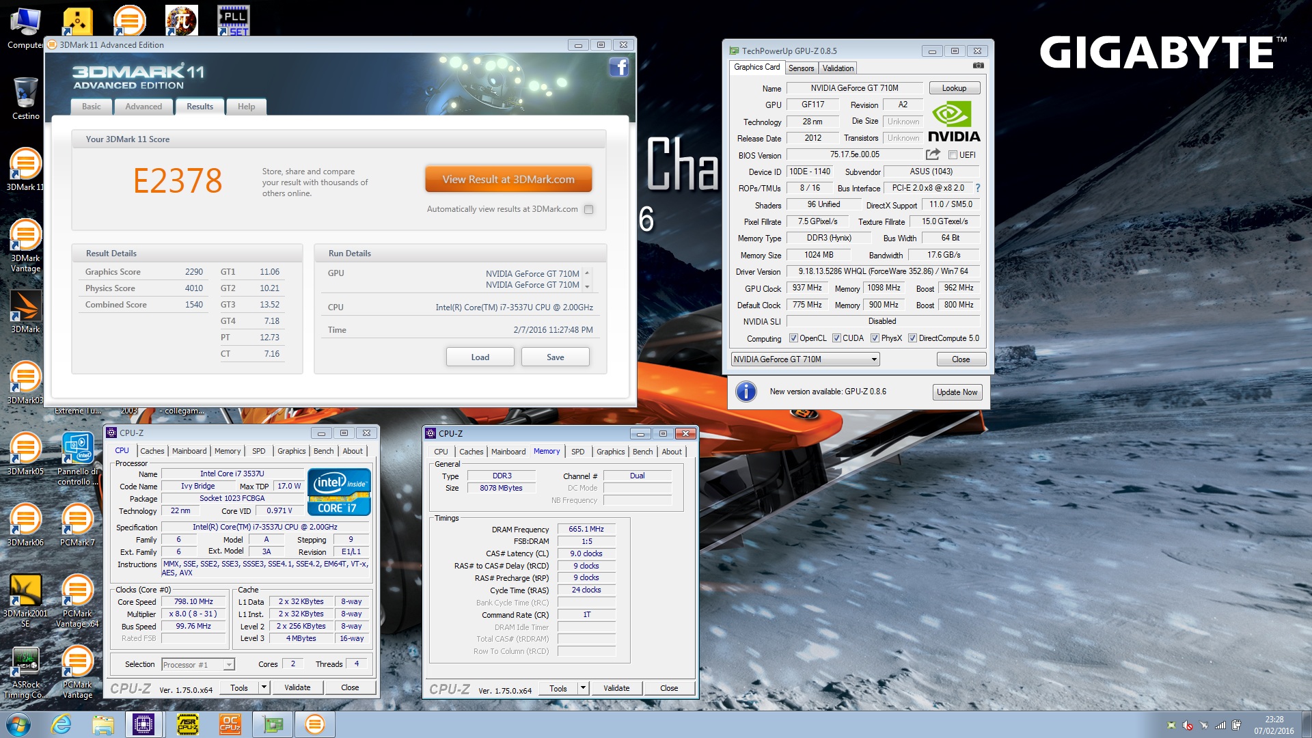Screen dimensions: 1312x738
Task: Open the Mainboard tab in left CPU-Z
Action: tap(189, 451)
